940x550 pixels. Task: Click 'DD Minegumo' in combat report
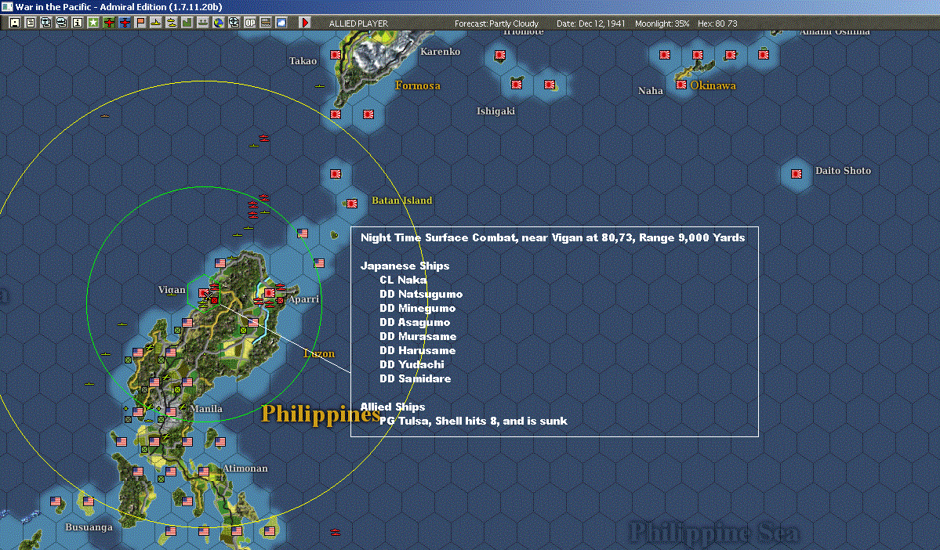[x=417, y=308]
